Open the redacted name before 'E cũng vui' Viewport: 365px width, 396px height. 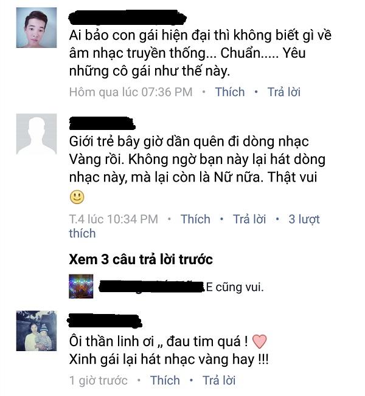coord(151,287)
